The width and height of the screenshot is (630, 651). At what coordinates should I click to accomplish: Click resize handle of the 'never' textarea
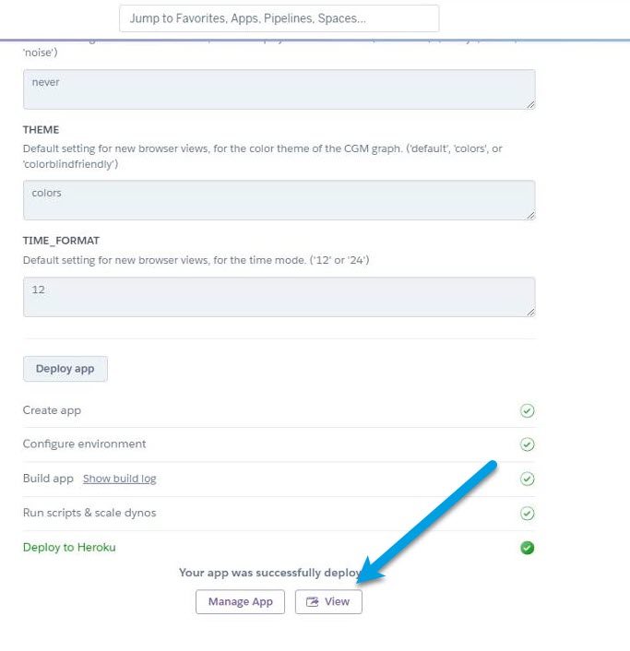530,104
